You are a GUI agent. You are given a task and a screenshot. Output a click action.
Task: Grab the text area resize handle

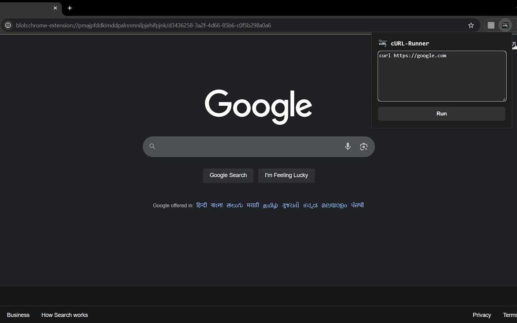(x=504, y=99)
